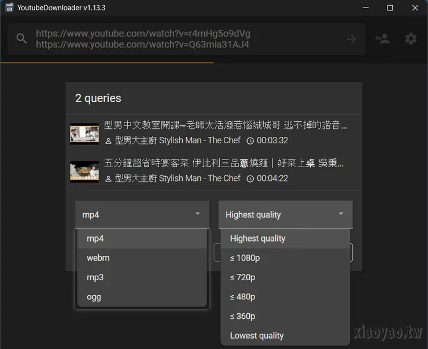The height and width of the screenshot is (349, 428).
Task: Select Highest quality option in list
Action: [285, 239]
